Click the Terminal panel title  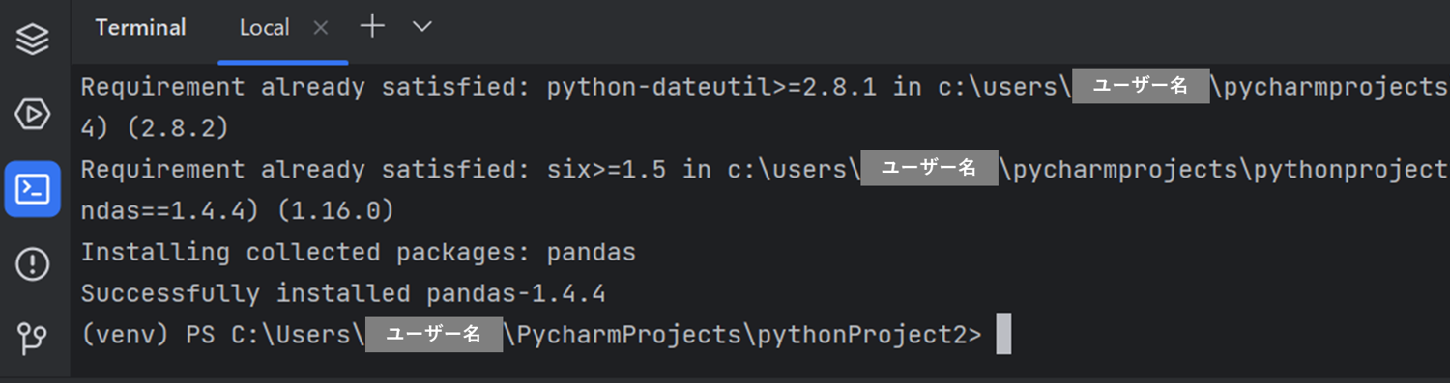point(140,28)
